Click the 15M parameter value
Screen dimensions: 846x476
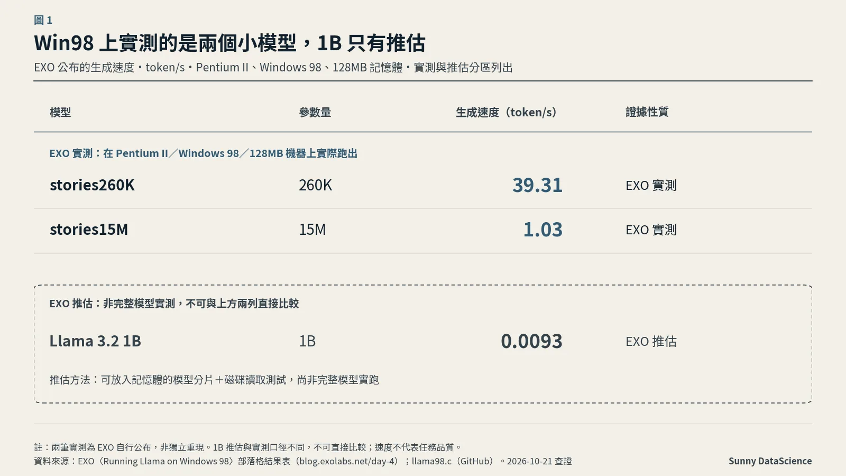point(312,230)
